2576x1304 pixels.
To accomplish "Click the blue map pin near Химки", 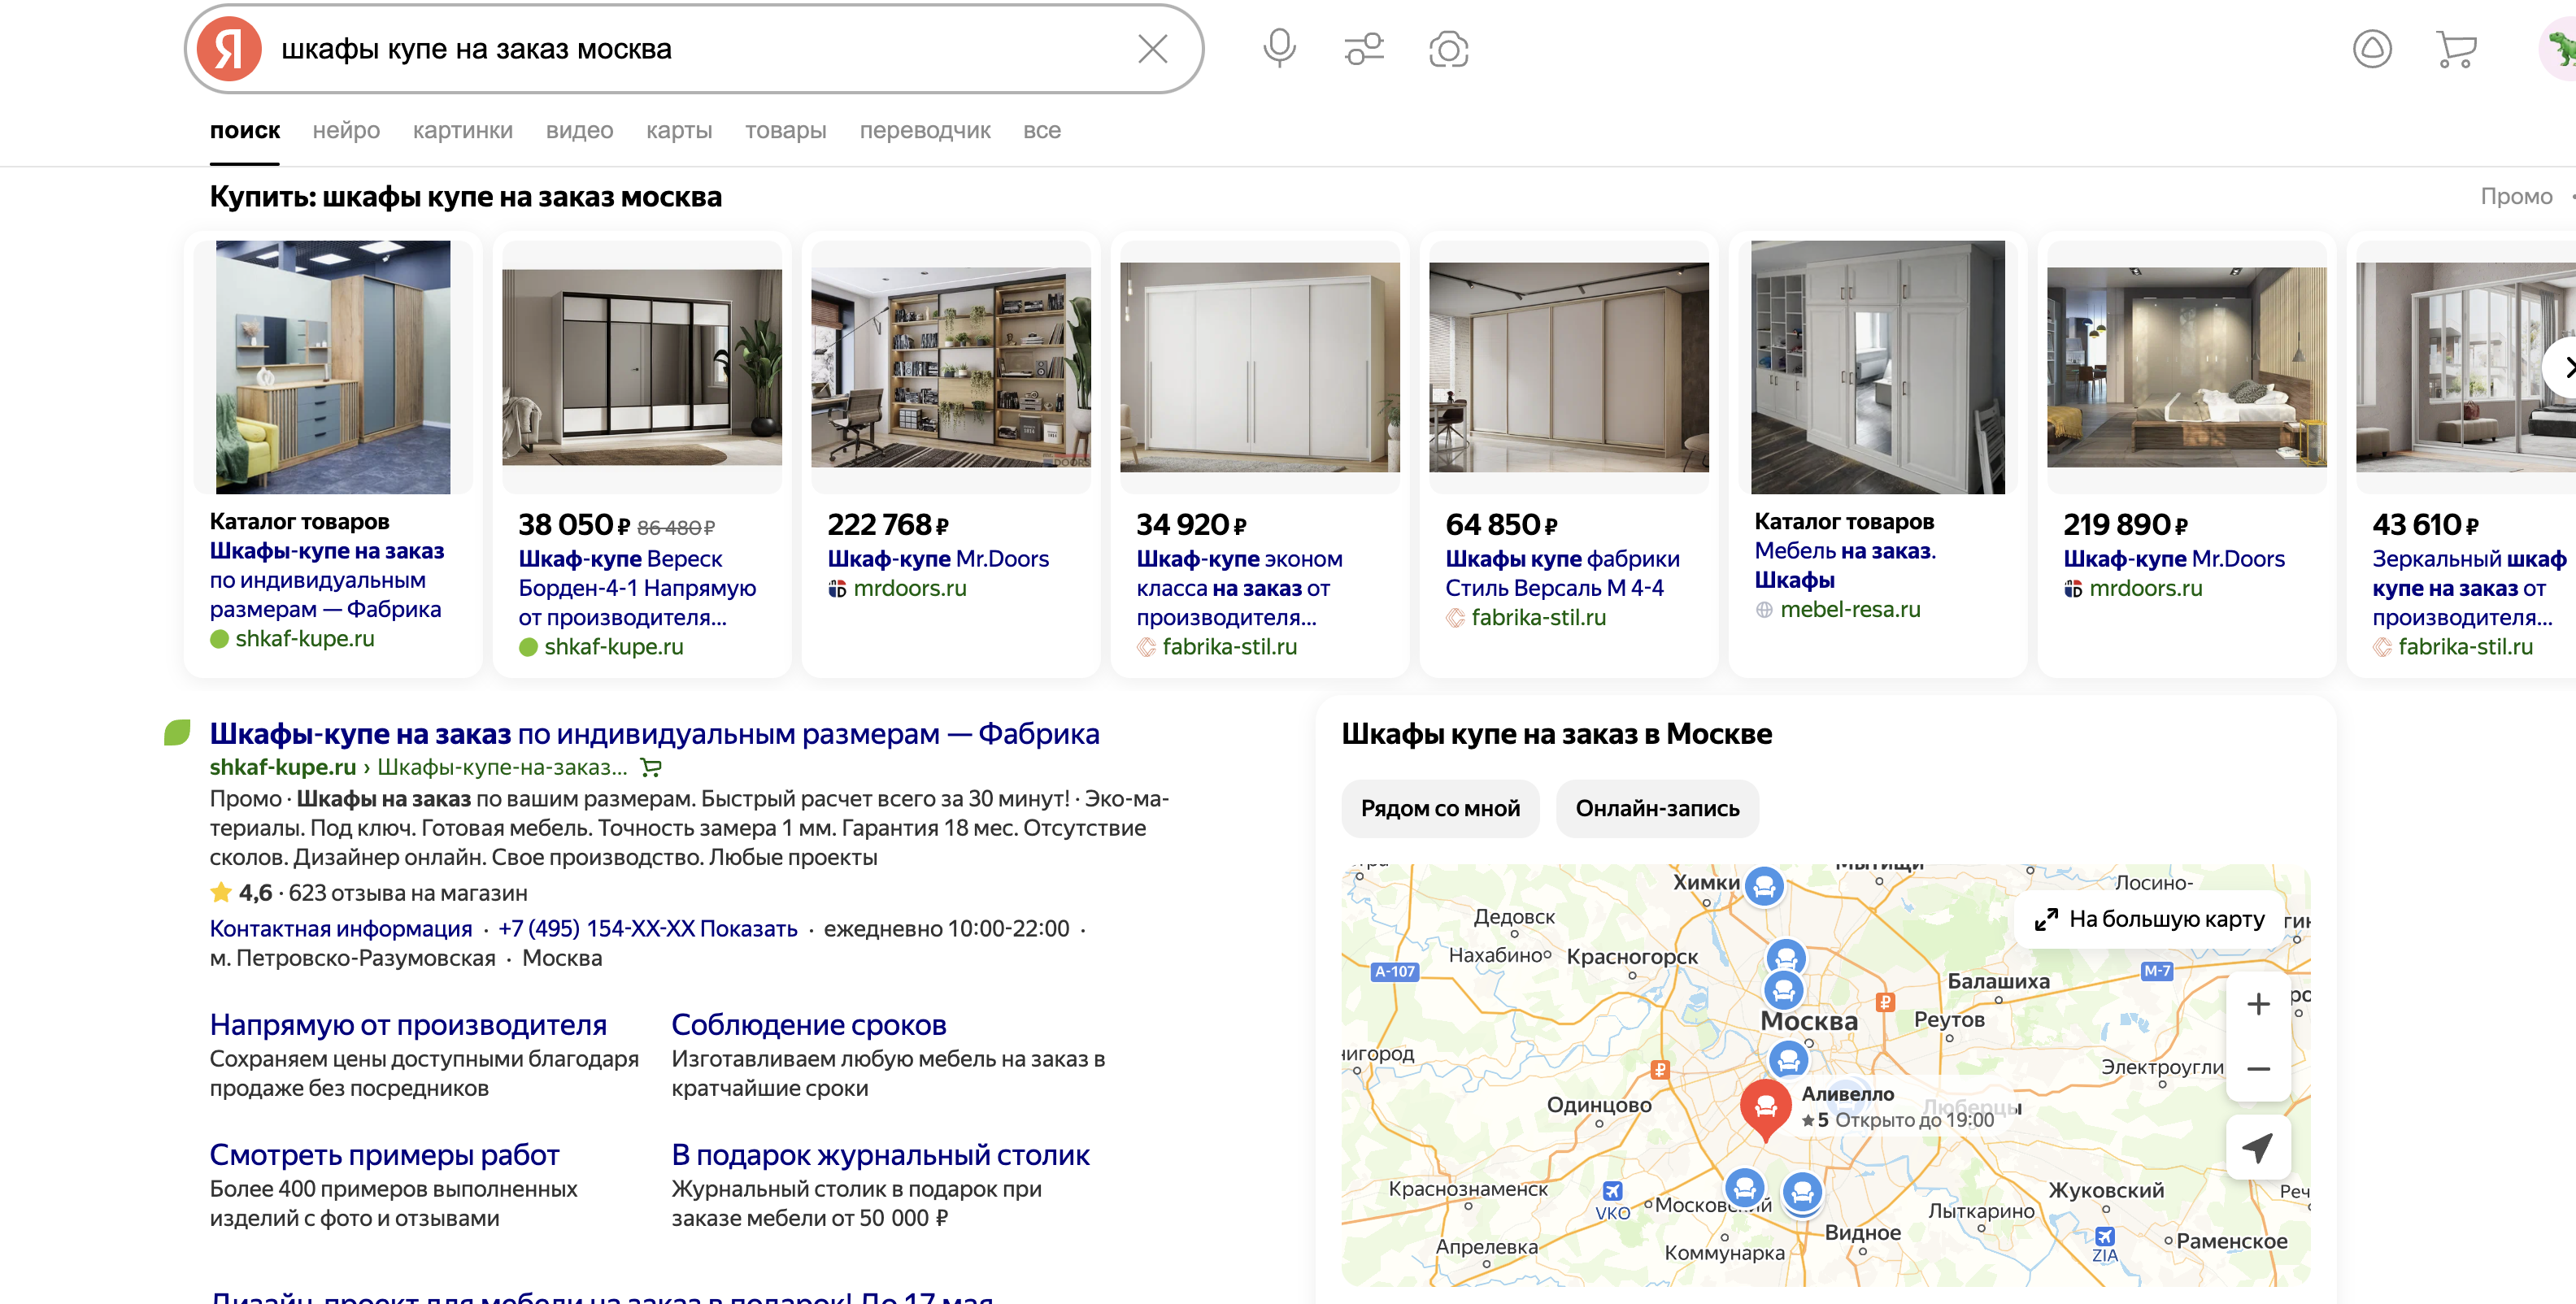I will (1765, 886).
